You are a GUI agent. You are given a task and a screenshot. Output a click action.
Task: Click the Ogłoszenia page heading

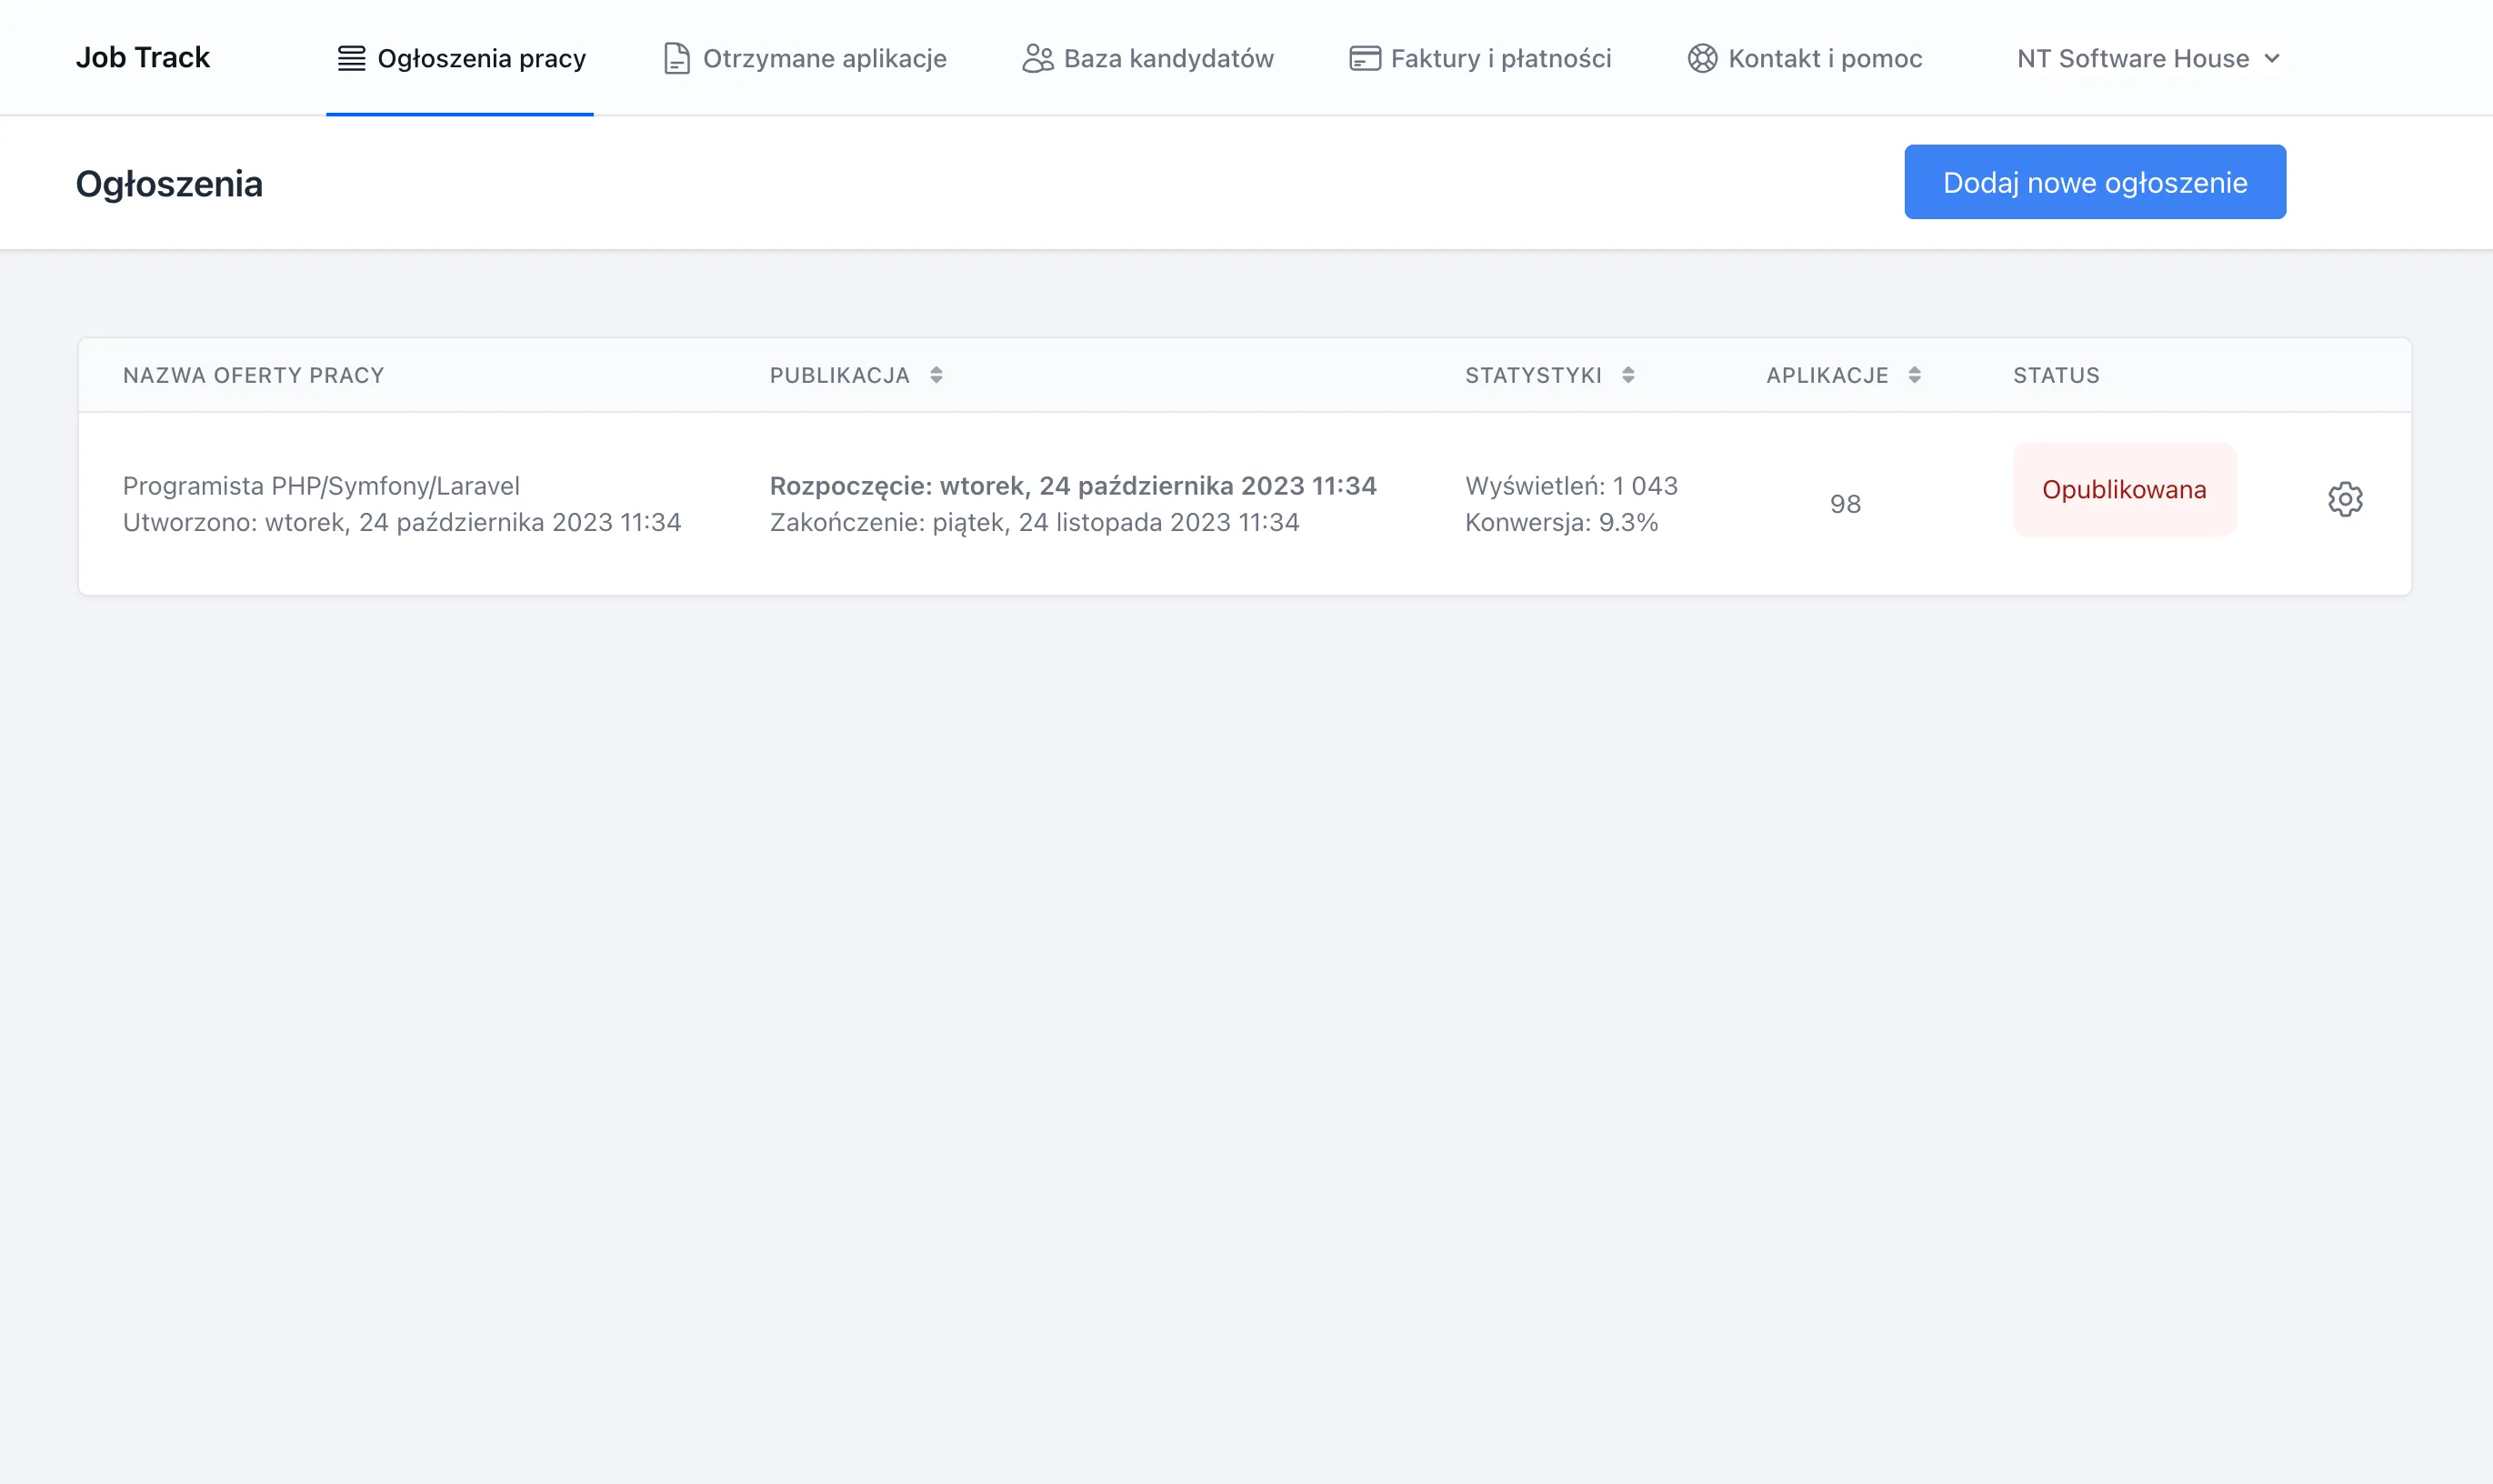[x=169, y=184]
